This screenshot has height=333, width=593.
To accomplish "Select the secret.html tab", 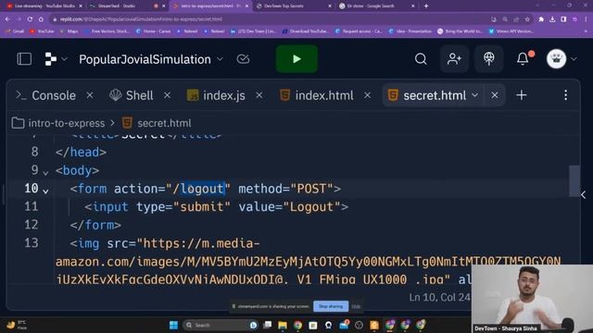I will tap(427, 95).
